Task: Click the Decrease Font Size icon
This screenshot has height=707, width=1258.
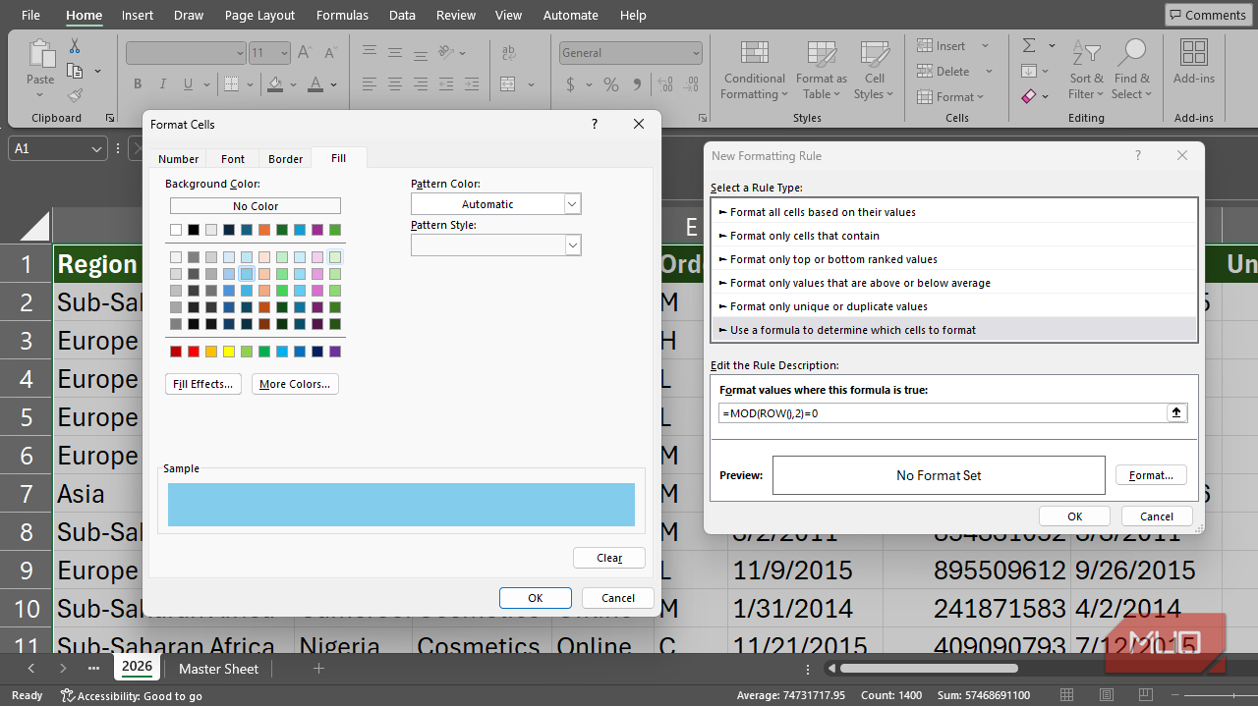Action: (329, 53)
